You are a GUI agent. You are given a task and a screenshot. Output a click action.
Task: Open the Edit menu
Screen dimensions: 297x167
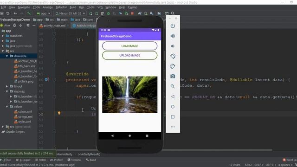[x=3, y=7]
